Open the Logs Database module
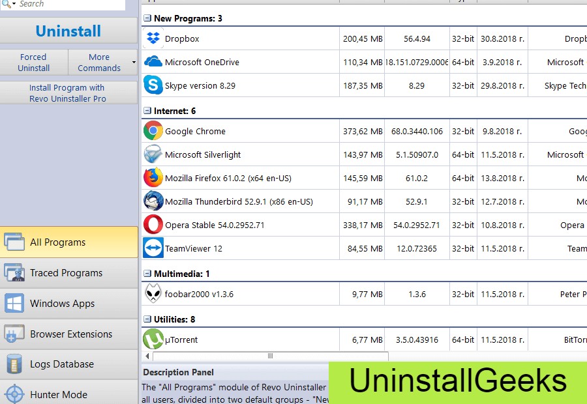 [x=69, y=364]
